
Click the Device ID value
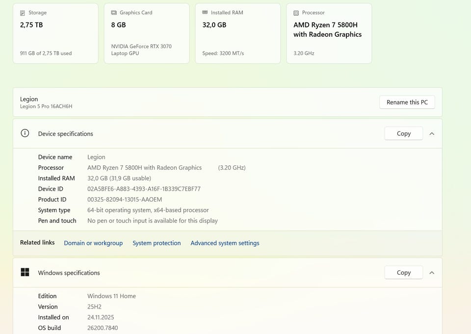click(x=144, y=189)
